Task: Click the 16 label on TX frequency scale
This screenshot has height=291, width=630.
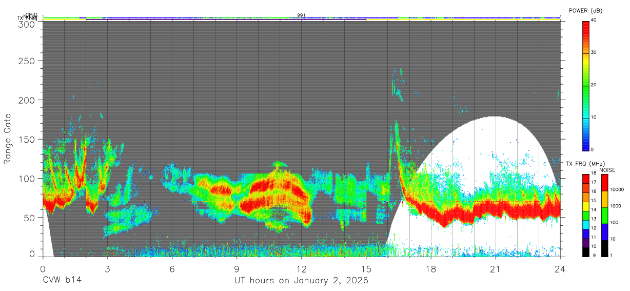Action: point(594,191)
